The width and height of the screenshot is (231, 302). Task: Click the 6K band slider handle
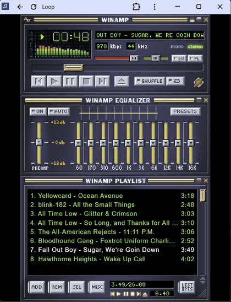tap(153, 143)
